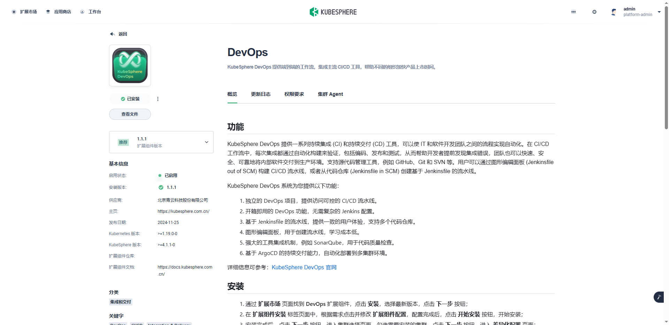Go back using the 返回 arrow
The image size is (669, 325).
(118, 34)
